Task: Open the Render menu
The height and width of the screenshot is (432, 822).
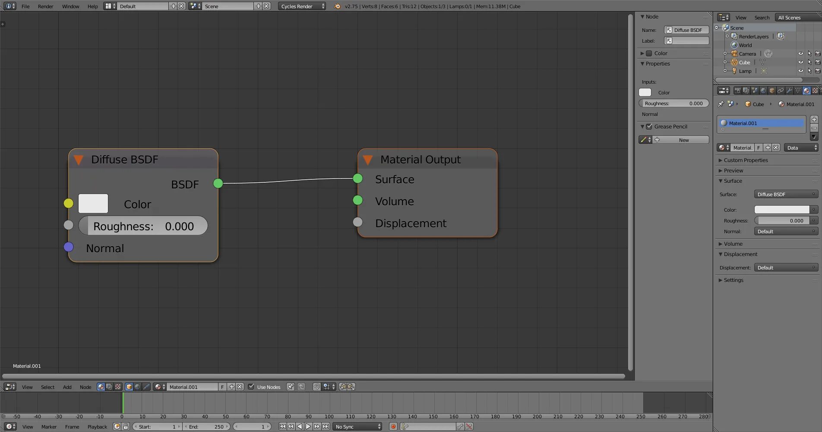Action: click(x=45, y=6)
